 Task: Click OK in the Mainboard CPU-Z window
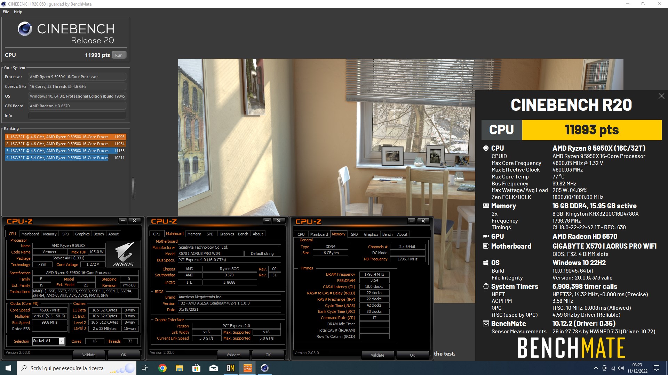point(268,355)
